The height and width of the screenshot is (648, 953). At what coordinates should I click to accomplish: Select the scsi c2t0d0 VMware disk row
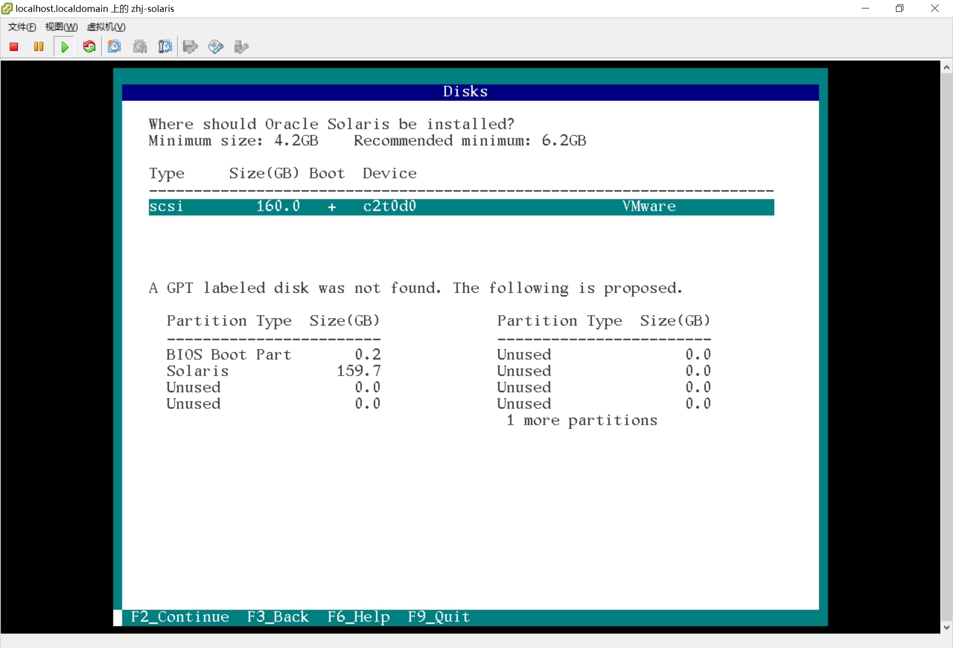461,206
